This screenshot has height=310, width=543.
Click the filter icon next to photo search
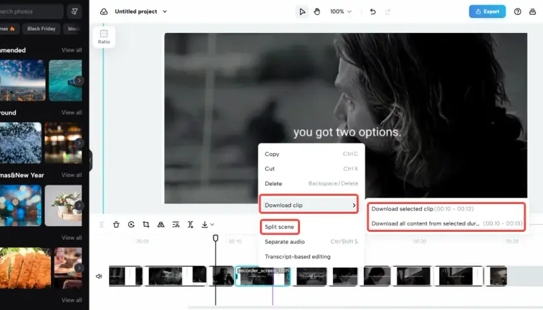(74, 12)
